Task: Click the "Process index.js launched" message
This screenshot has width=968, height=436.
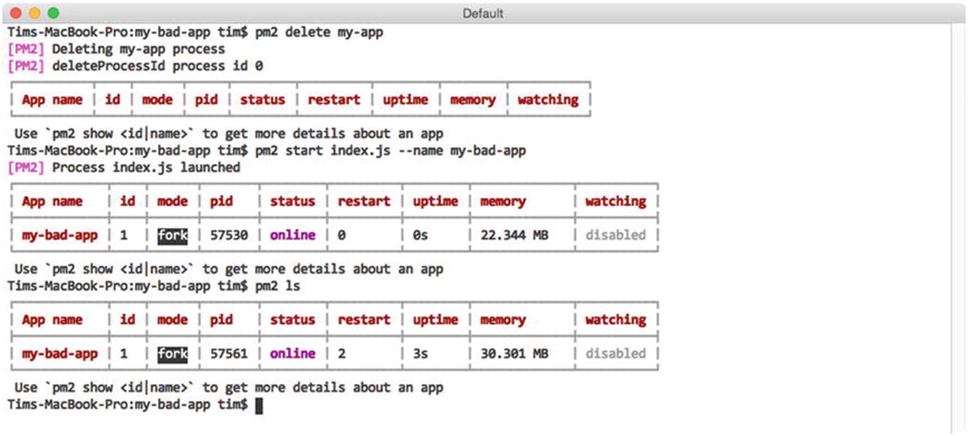Action: 146,168
